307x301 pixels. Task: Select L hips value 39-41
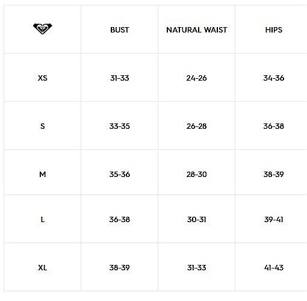pyautogui.click(x=274, y=219)
